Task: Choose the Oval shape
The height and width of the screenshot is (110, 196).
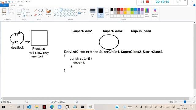Action: (x=61, y=9)
